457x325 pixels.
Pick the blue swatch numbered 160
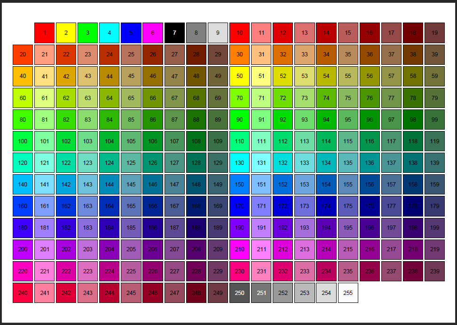pos(23,206)
